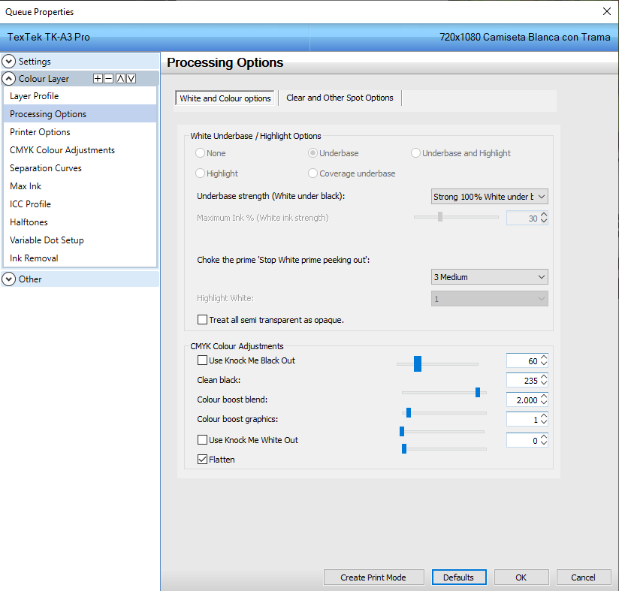Screen dimensions: 619x591
Task: Click Create Print Mode button
Action: tap(373, 577)
